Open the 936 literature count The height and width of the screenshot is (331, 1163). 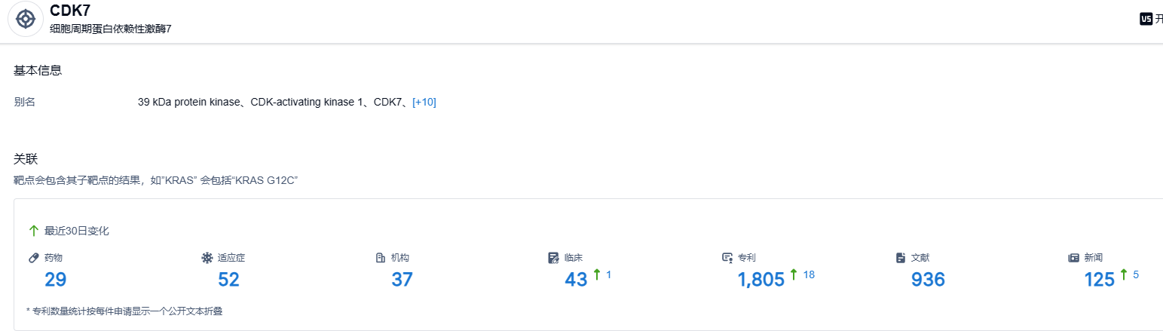928,280
